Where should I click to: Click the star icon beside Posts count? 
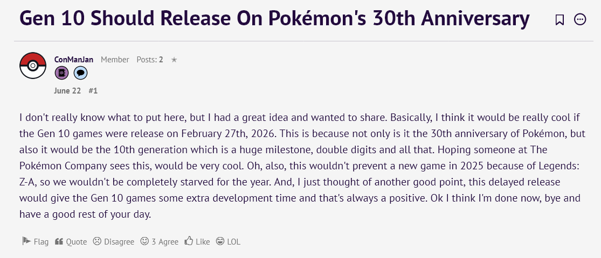pyautogui.click(x=174, y=60)
